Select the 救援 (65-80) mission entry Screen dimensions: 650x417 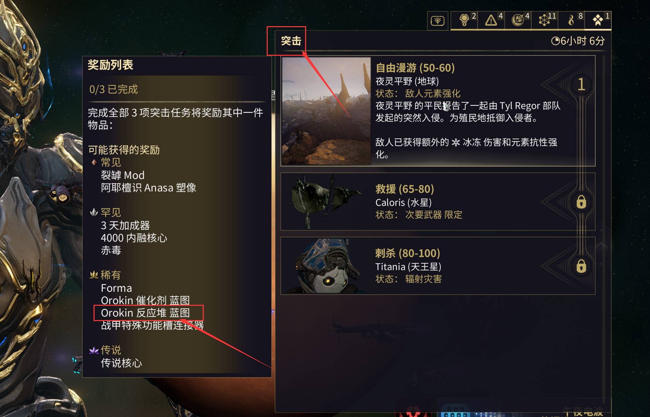point(438,202)
